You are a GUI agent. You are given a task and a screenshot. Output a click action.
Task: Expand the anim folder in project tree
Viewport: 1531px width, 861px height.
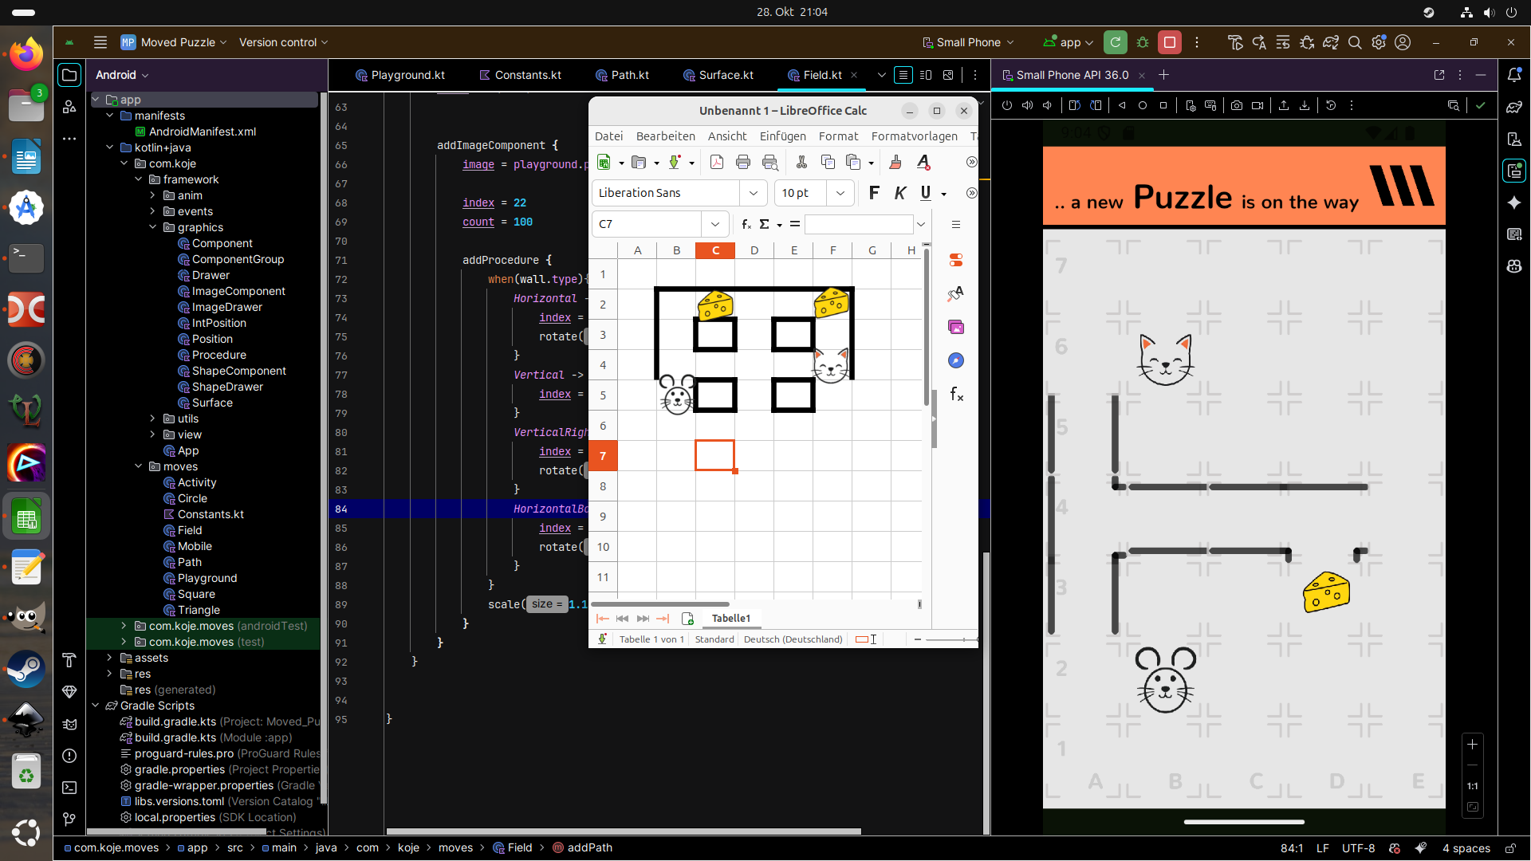pyautogui.click(x=153, y=195)
